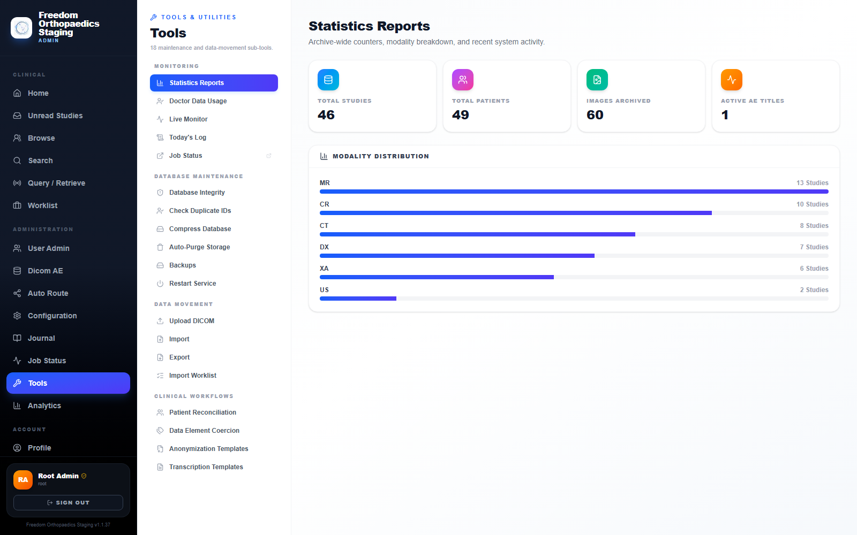The width and height of the screenshot is (857, 535).
Task: Click the Auto Route share icon
Action: pyautogui.click(x=17, y=293)
